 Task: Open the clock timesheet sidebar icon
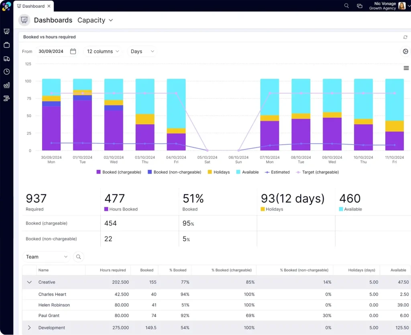(x=6, y=71)
